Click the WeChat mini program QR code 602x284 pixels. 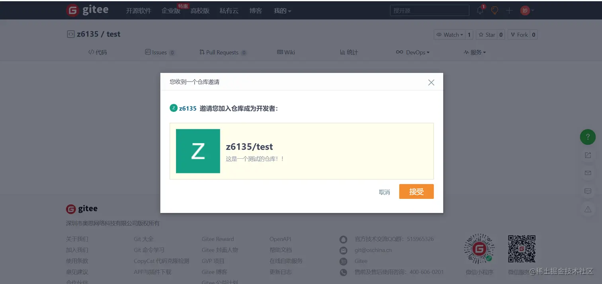(x=479, y=249)
